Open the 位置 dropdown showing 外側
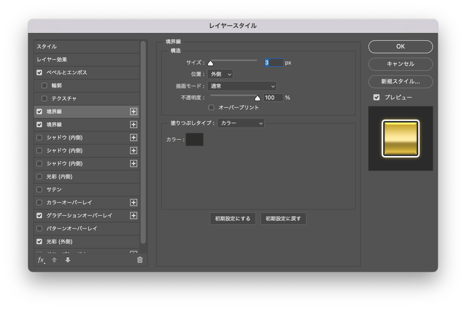Viewport: 466px width, 309px height. 220,74
